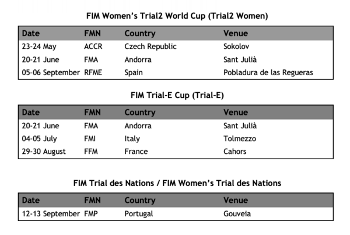
Task: Click the FIM Trial-E Cup heading
Action: coord(177,95)
